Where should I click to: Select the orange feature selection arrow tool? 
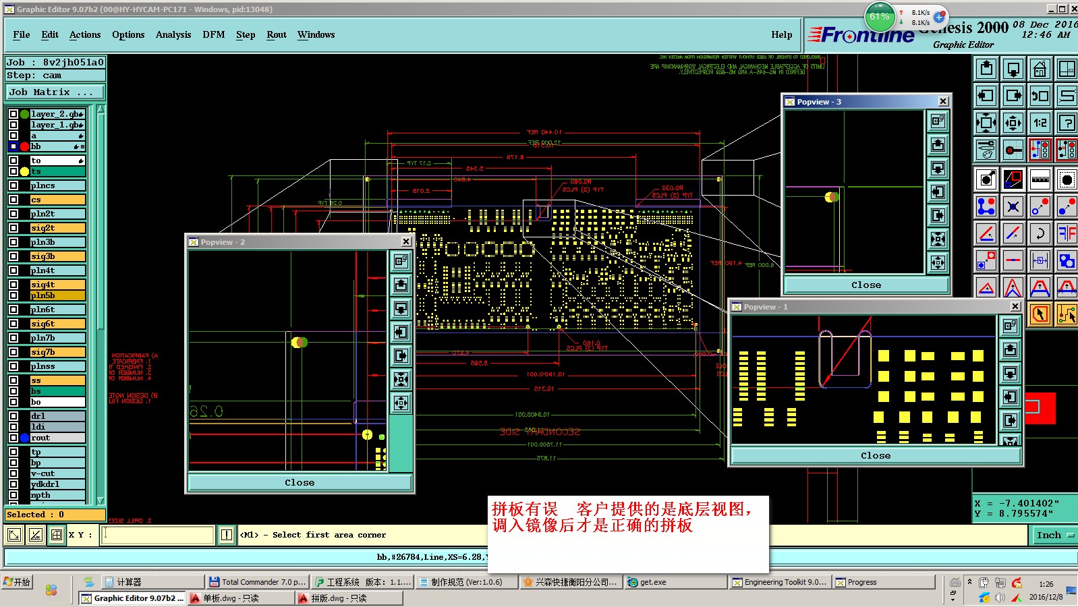point(1040,314)
